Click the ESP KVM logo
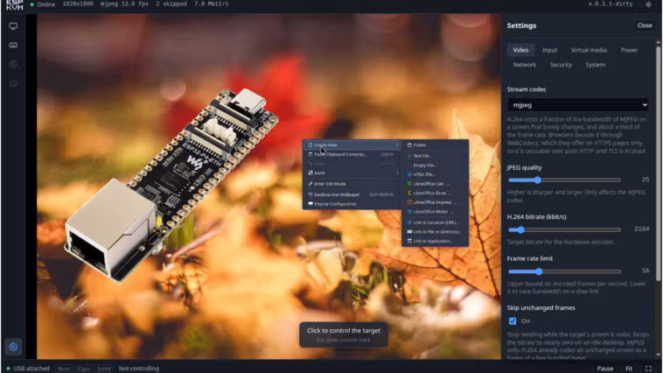 (x=14, y=4)
